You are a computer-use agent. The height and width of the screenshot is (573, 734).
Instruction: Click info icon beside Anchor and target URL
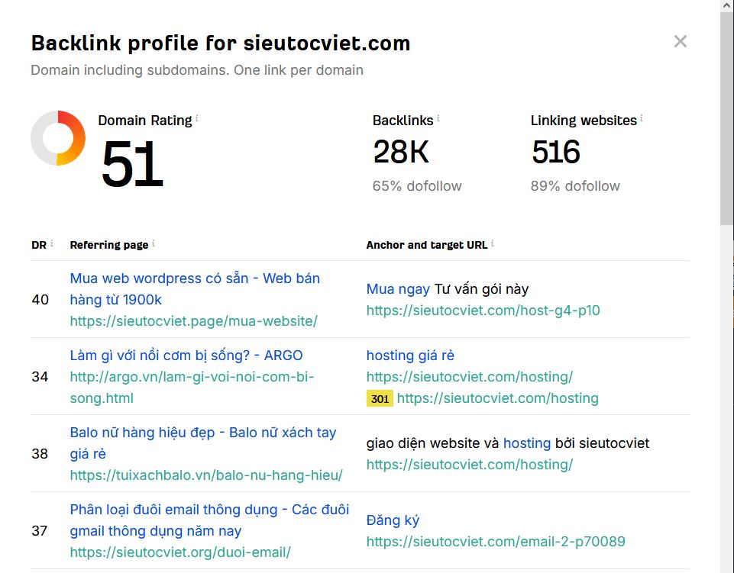point(493,243)
